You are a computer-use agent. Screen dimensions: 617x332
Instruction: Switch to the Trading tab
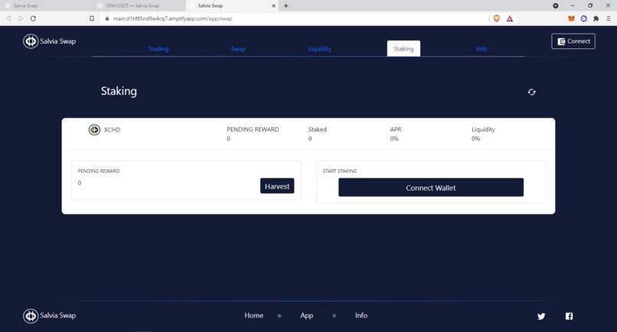[158, 49]
